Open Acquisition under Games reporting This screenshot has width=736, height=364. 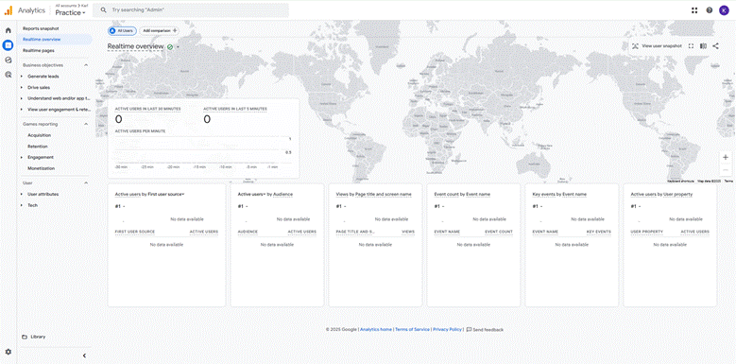coord(40,135)
